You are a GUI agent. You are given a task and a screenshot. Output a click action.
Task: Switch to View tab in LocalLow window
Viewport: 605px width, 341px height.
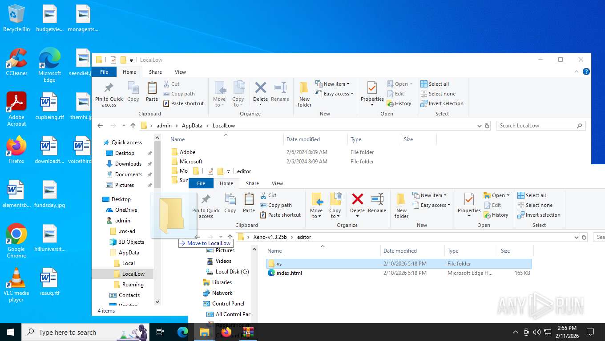tap(180, 72)
